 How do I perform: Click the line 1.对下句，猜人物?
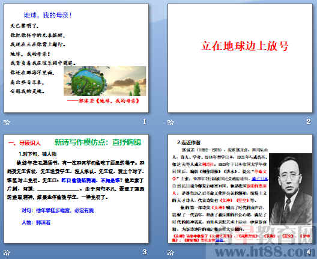click(38, 154)
